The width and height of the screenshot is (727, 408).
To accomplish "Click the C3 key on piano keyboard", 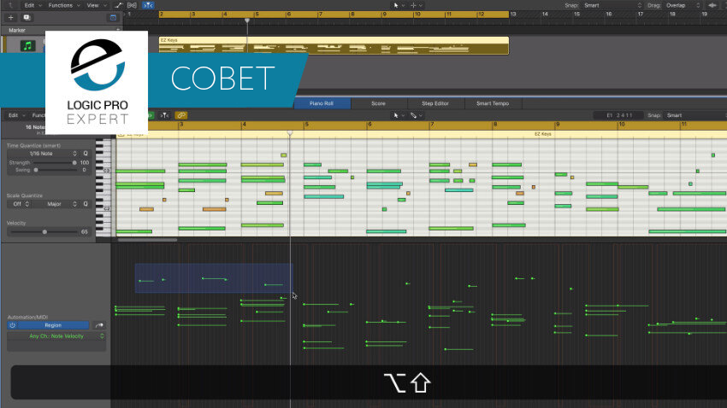I will [103, 171].
